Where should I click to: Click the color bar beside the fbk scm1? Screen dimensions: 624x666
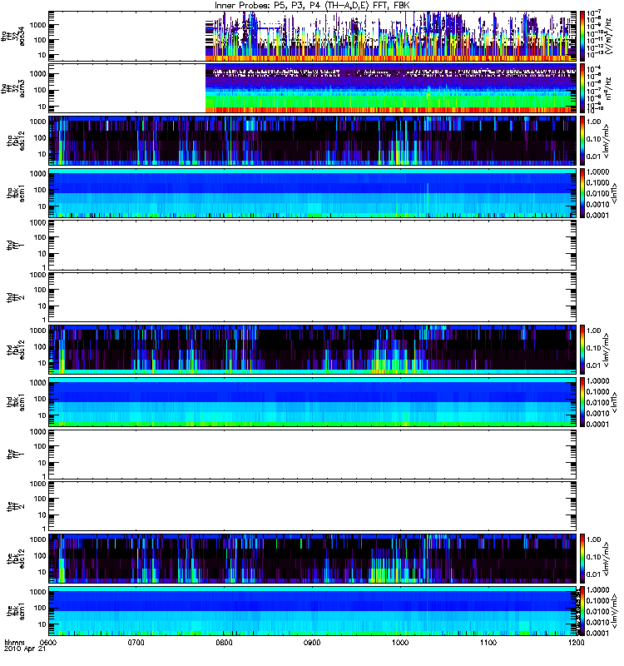click(582, 611)
